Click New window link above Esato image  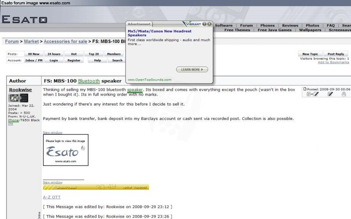pos(53,133)
